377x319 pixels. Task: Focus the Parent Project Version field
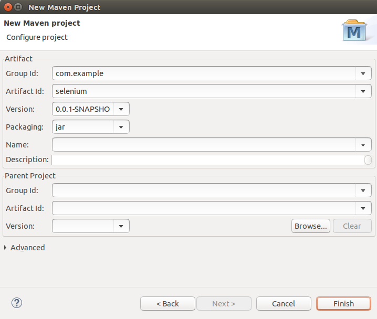coord(83,226)
